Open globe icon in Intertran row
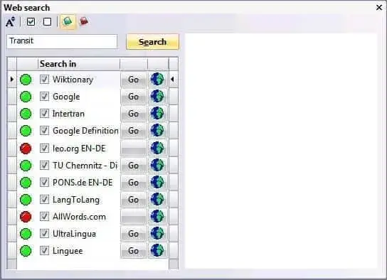 coord(157,114)
